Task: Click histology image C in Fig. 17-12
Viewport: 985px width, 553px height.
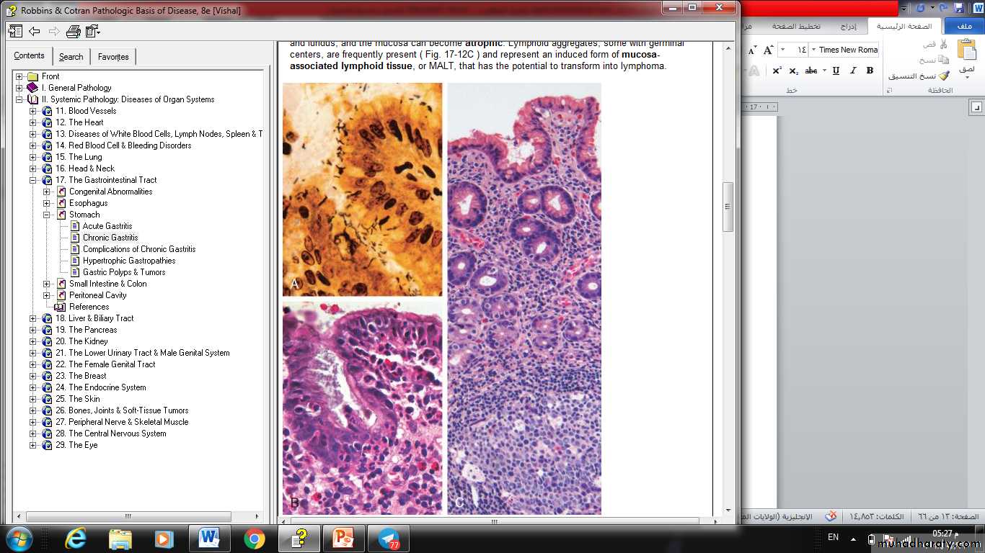Action: click(524, 298)
